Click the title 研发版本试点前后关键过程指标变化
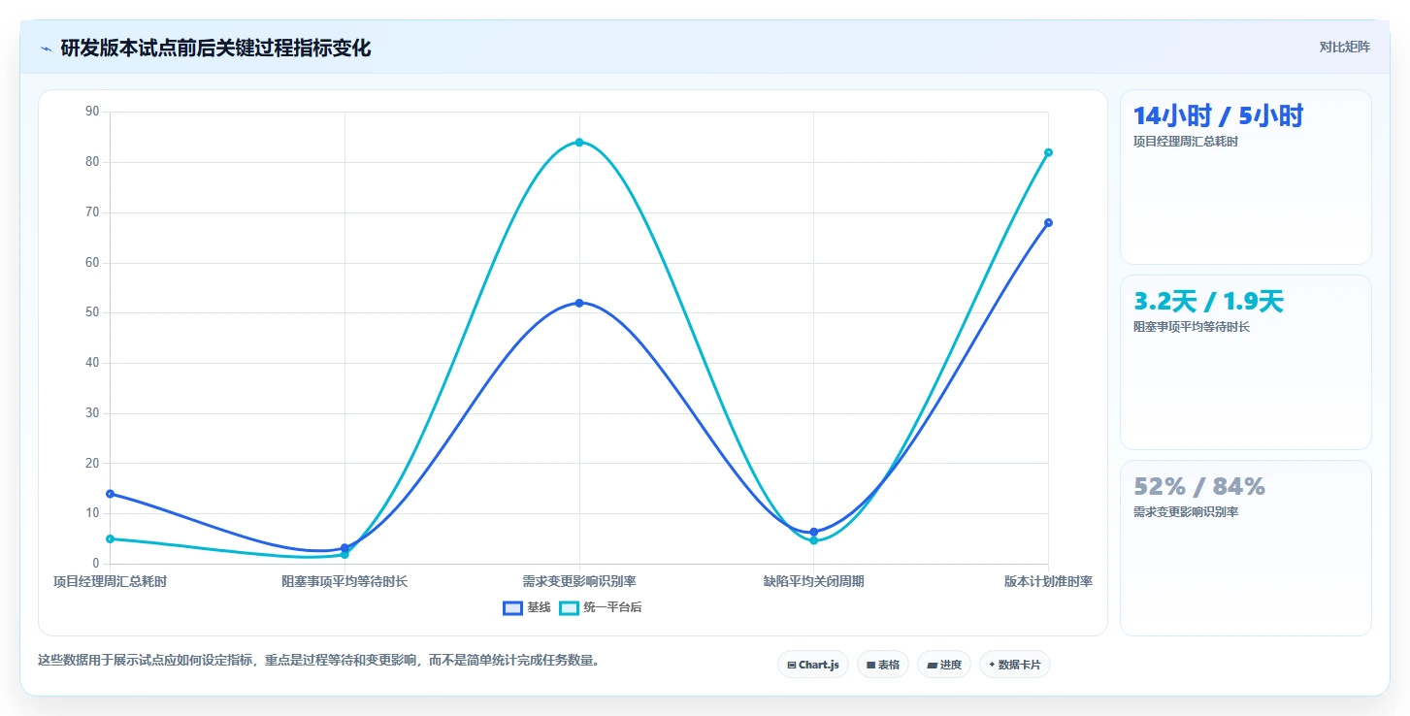The width and height of the screenshot is (1410, 716). 215,49
